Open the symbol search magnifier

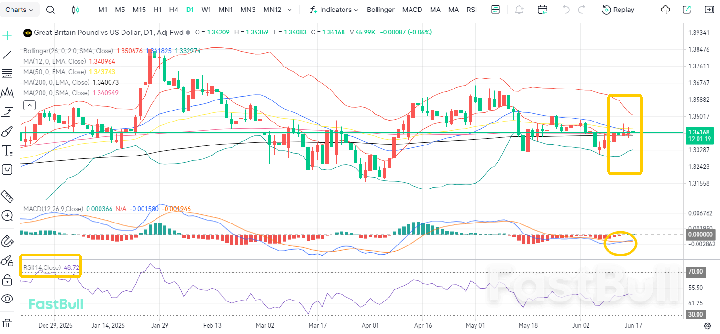[51, 10]
